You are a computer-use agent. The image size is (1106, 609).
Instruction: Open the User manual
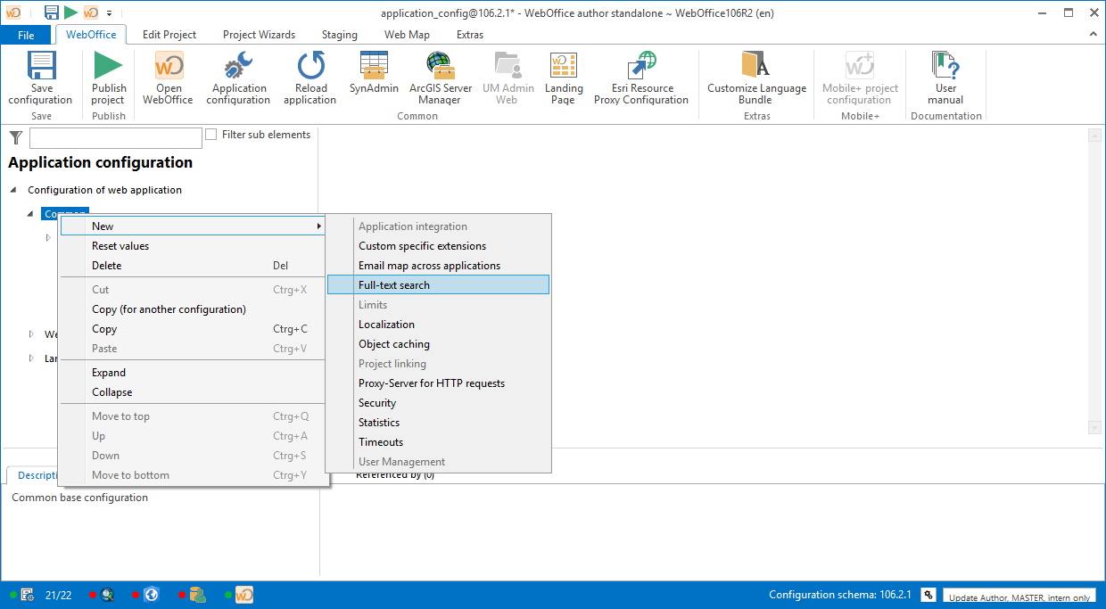coord(945,66)
